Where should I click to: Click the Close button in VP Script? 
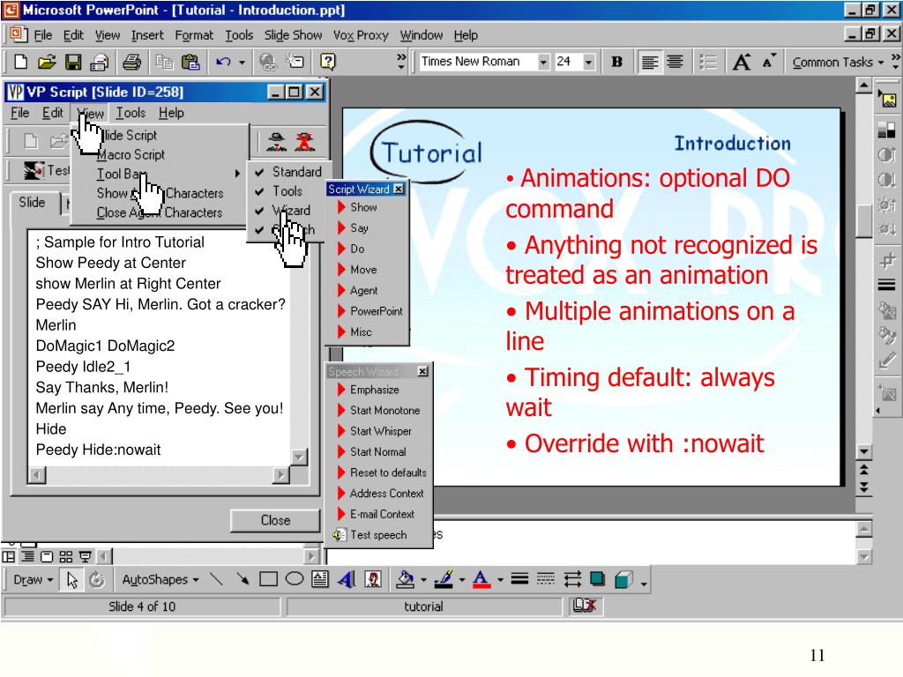pos(275,520)
